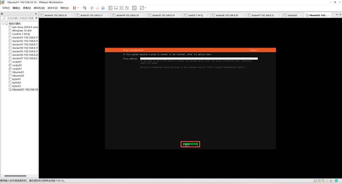Switch to the docker05 192.168.8.19 tab
This screenshot has height=184, width=342.
pos(165,15)
